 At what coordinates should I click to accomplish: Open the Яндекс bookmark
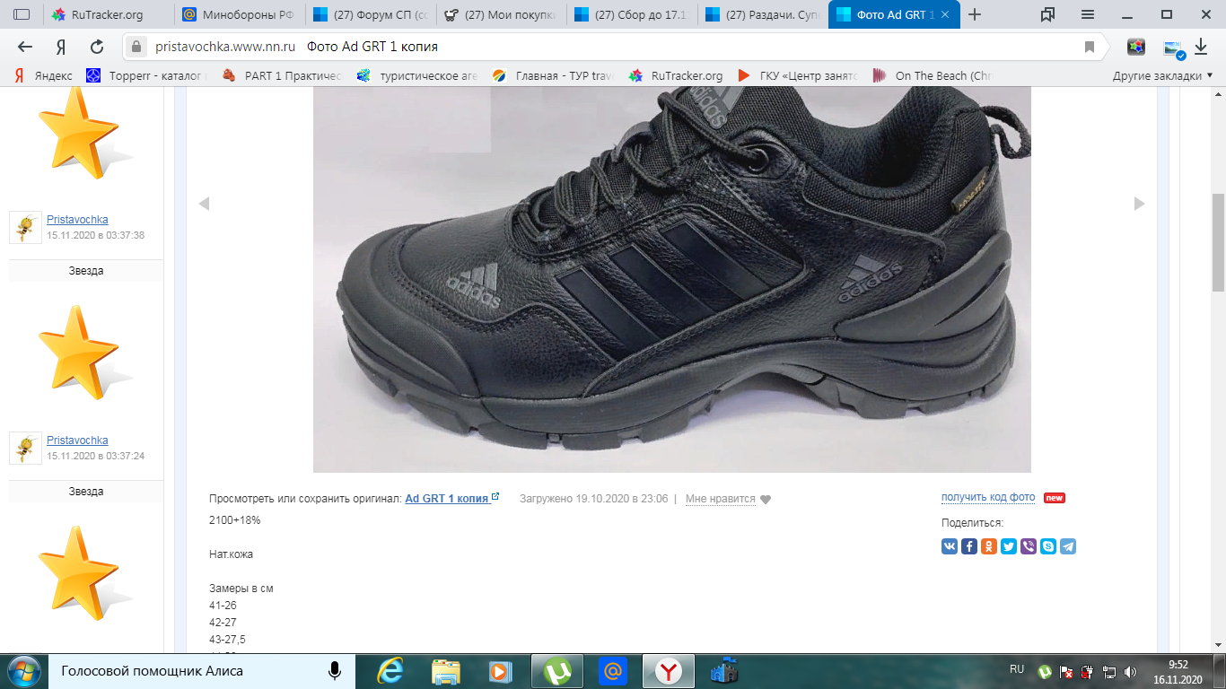click(44, 76)
